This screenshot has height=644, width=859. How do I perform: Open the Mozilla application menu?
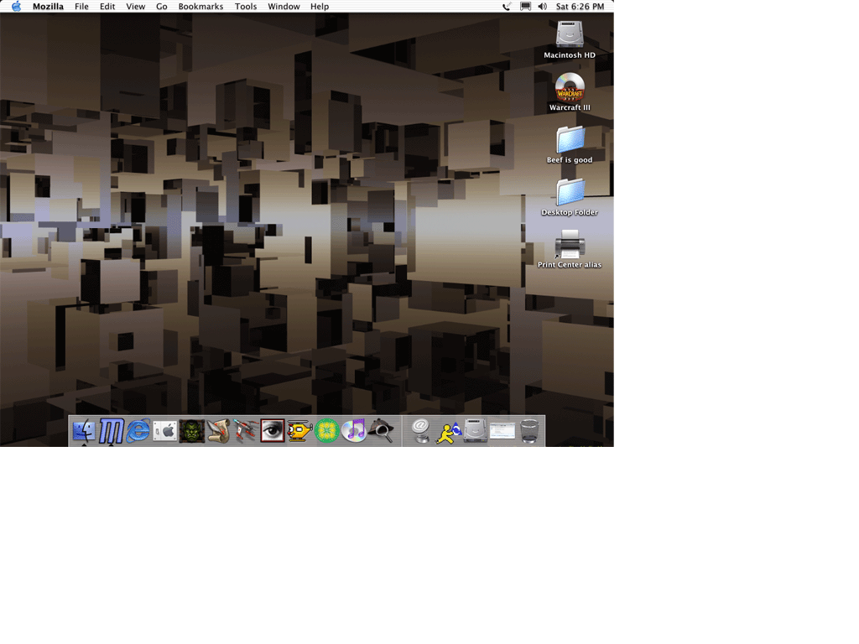coord(48,7)
